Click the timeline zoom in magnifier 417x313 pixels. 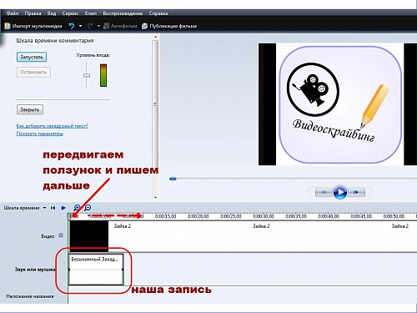[x=77, y=208]
